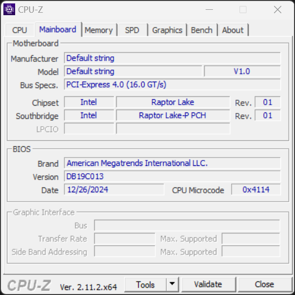Go to the SPD tab
The height and width of the screenshot is (295, 295).
pyautogui.click(x=132, y=30)
